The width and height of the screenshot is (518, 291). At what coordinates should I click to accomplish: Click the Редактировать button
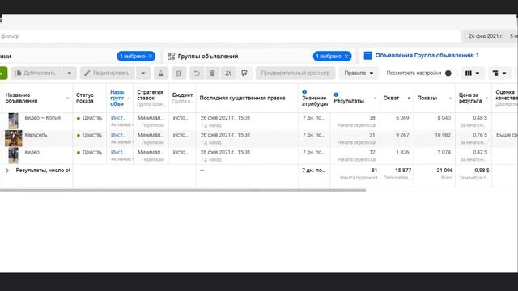pyautogui.click(x=108, y=74)
